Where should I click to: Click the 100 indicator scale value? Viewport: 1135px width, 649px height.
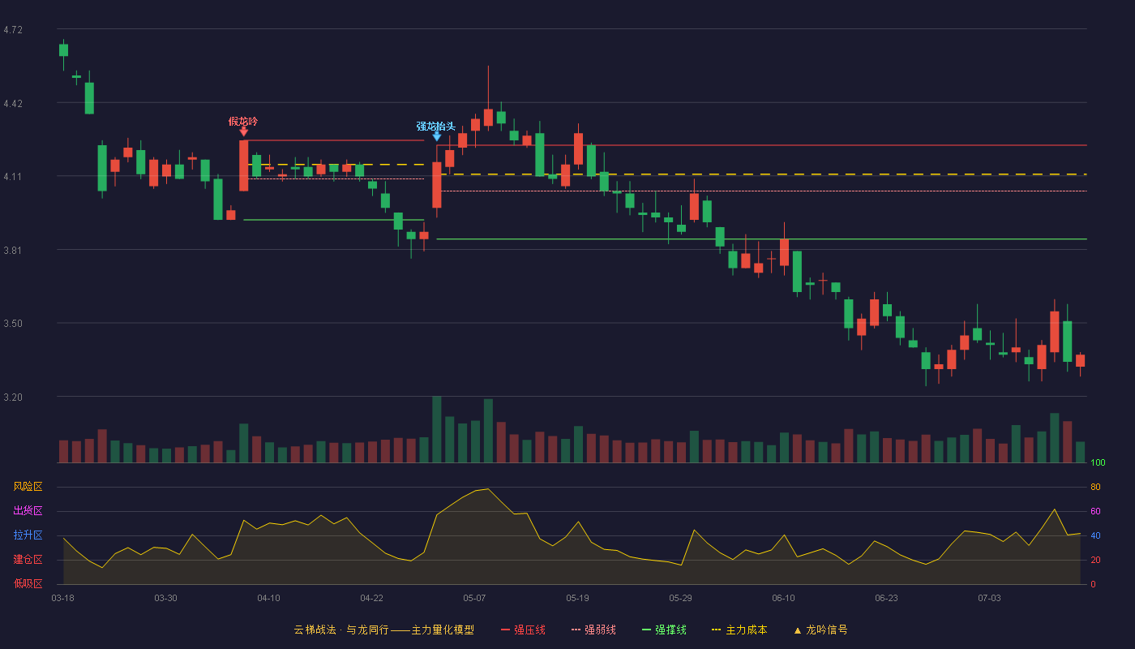[1098, 463]
